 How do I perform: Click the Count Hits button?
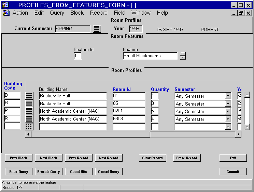click(x=79, y=172)
